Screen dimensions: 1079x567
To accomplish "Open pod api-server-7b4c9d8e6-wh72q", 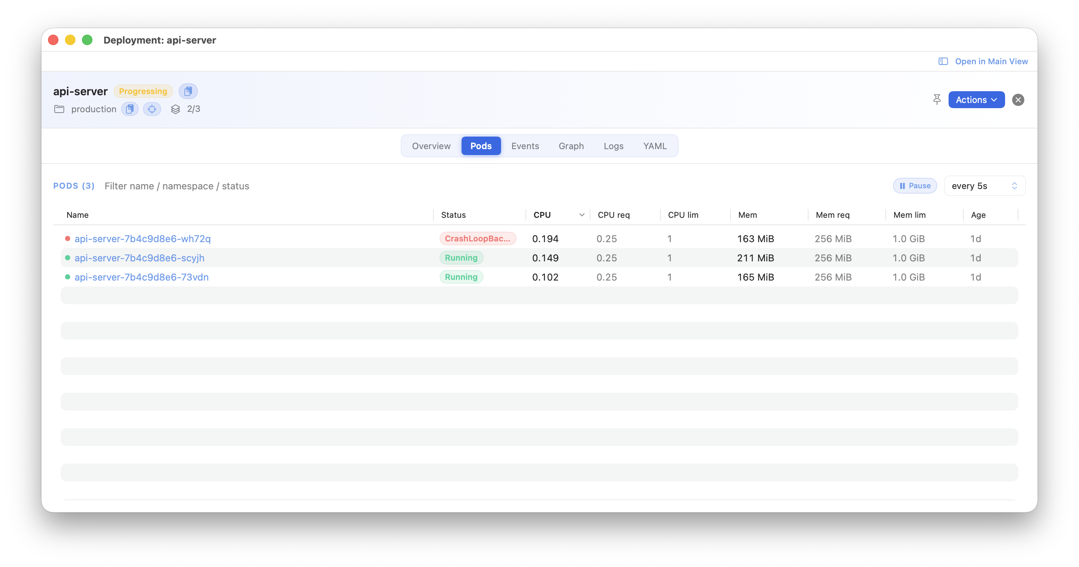I will click(142, 238).
